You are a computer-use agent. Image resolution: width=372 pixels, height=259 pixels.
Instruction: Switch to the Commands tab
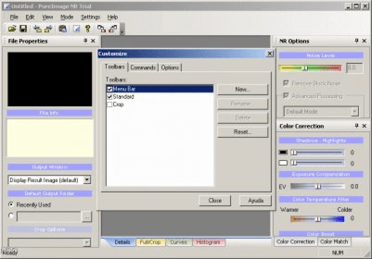coord(143,68)
